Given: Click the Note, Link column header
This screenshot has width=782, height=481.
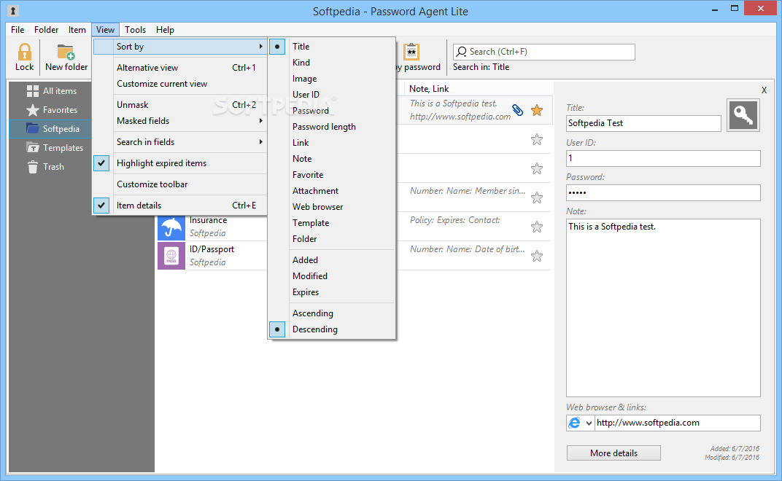Looking at the screenshot, I should [429, 89].
